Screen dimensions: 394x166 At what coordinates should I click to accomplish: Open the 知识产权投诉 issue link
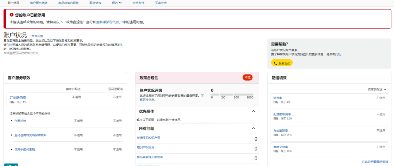(146, 147)
